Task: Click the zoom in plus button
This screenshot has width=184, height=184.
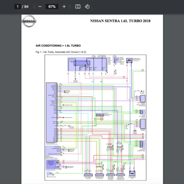Action: 64,6
